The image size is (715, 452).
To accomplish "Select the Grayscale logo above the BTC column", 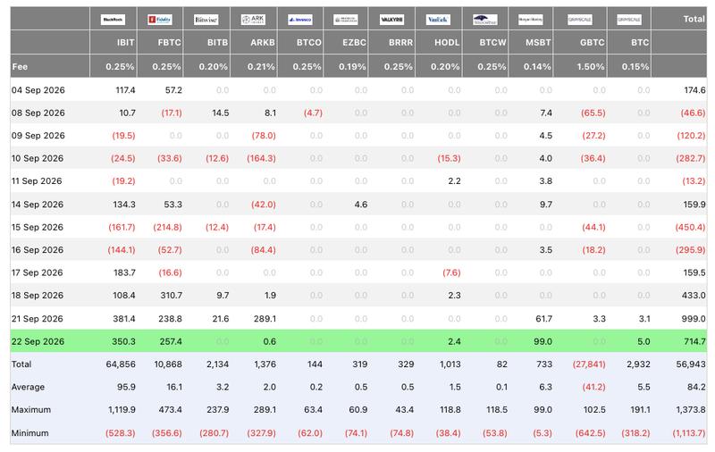I will coord(629,20).
